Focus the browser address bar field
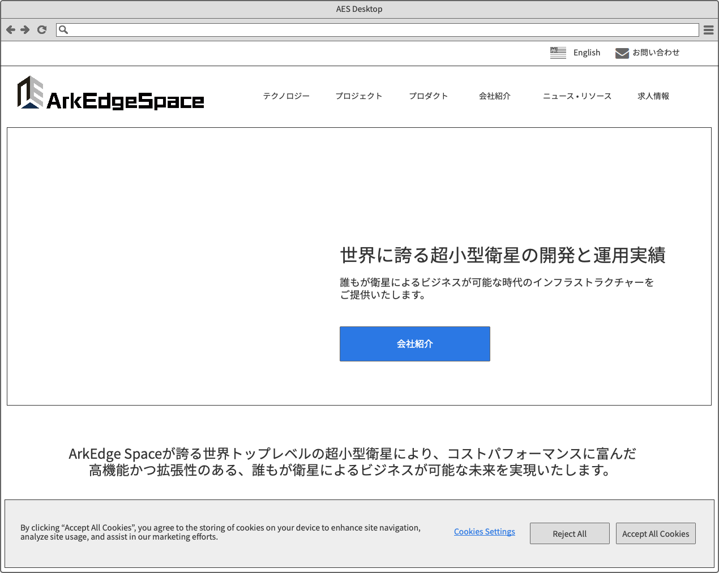 (379, 30)
